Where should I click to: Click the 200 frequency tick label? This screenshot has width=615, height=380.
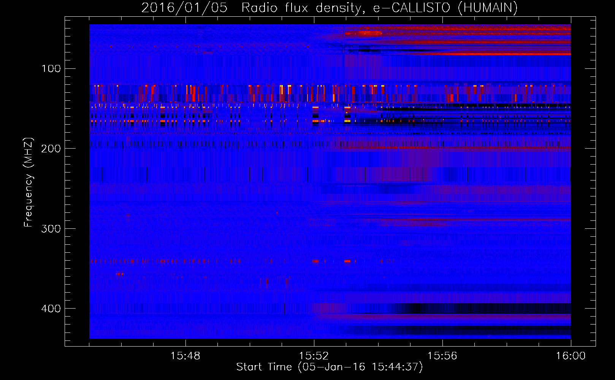(x=51, y=149)
